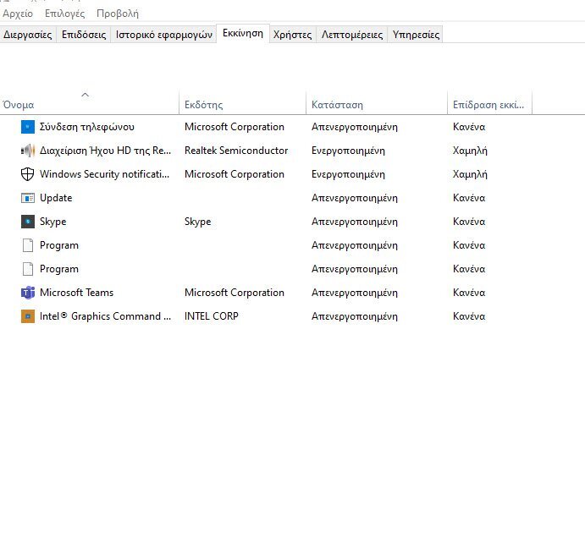
Task: Click Realtek Semiconductor publisher cell
Action: pos(236,151)
